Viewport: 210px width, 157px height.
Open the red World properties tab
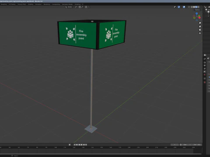pos(205,75)
